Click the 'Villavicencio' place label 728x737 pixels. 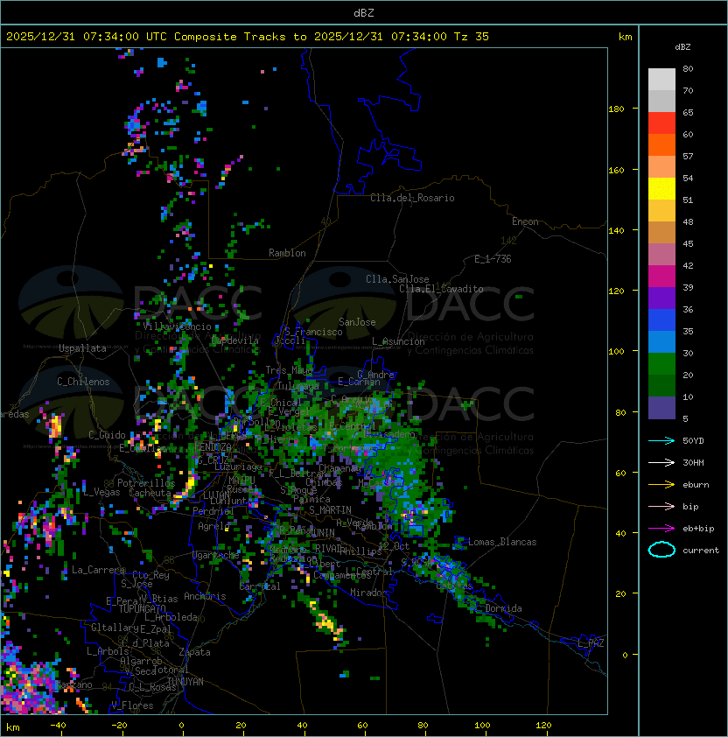[177, 326]
